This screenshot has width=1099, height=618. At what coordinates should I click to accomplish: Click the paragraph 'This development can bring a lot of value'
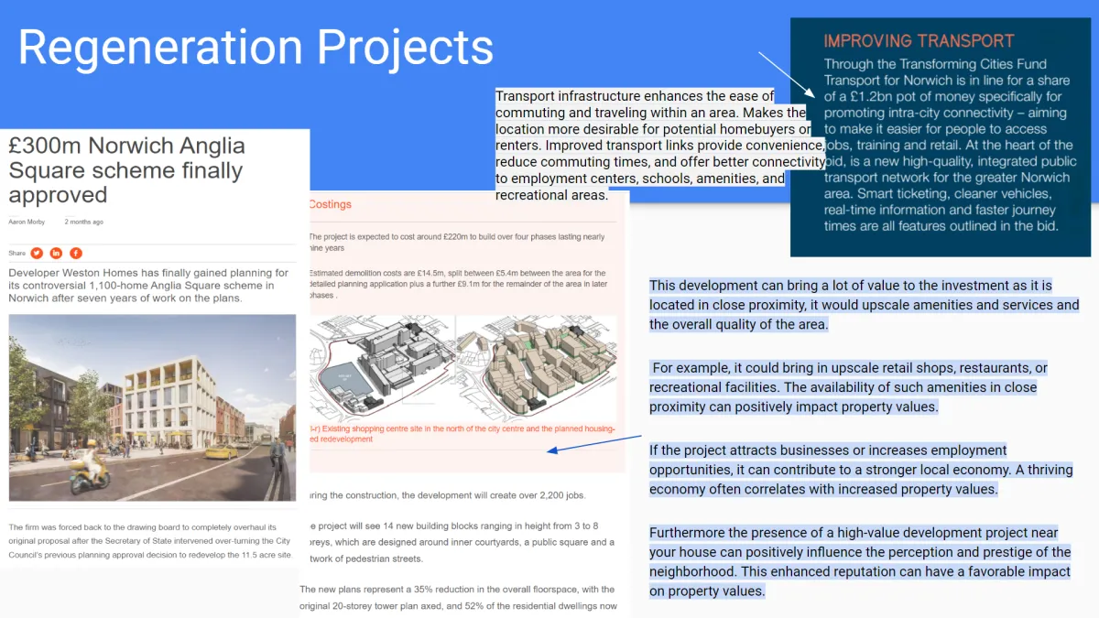click(x=865, y=305)
